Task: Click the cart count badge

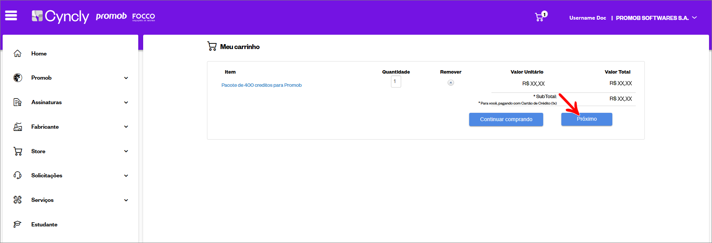Action: [544, 14]
